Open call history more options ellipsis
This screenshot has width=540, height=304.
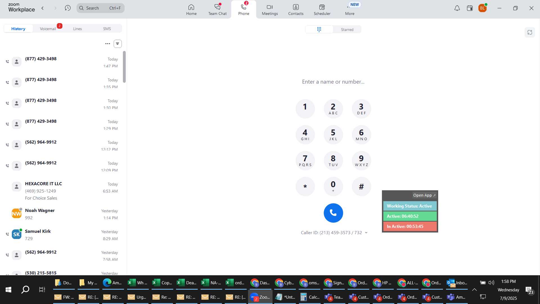point(107,44)
